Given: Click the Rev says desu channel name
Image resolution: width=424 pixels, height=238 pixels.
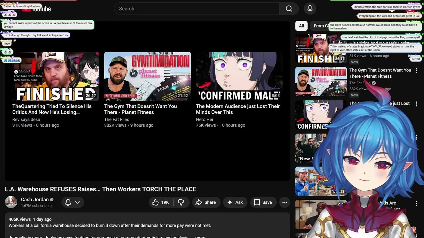Looking at the screenshot, I should [x=26, y=119].
